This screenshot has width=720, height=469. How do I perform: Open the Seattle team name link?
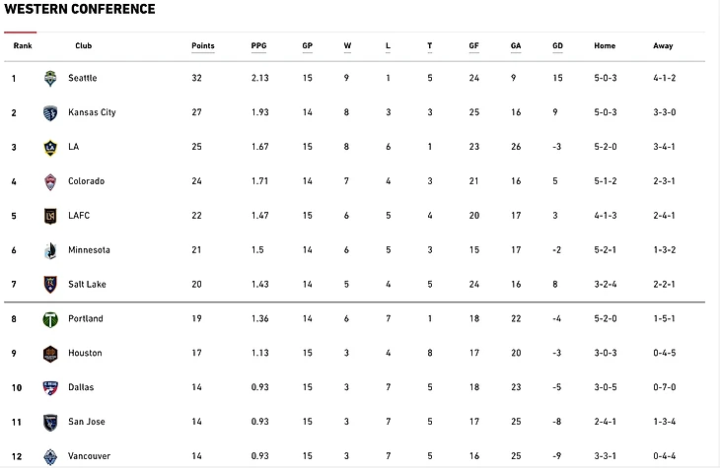[x=82, y=78]
